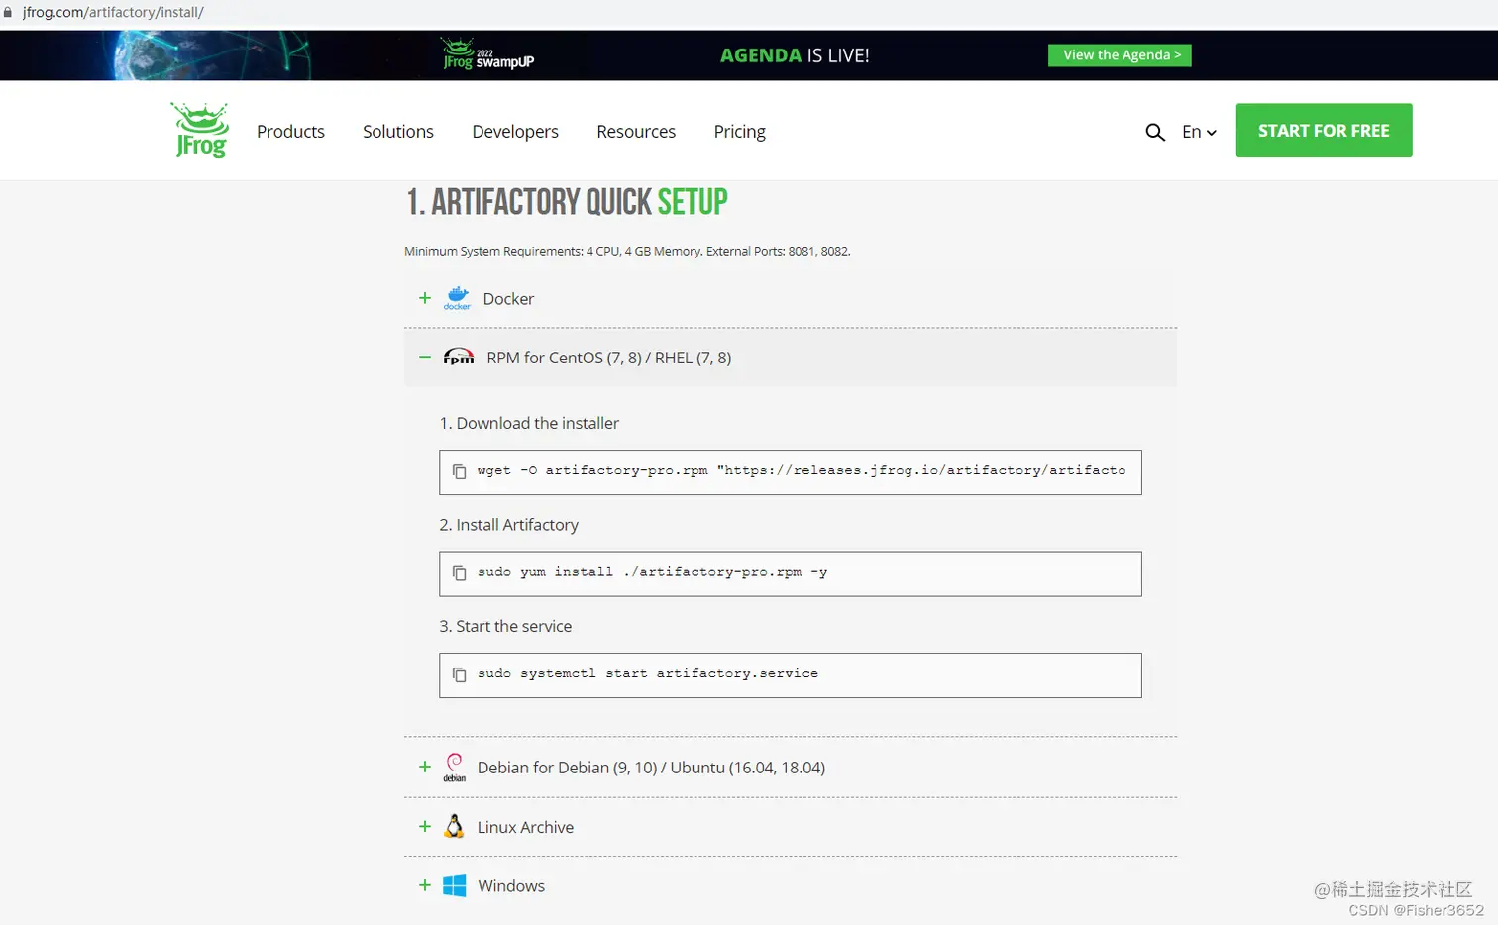
Task: Click the wget artifactory-pro.rpm command text
Action: 801,470
